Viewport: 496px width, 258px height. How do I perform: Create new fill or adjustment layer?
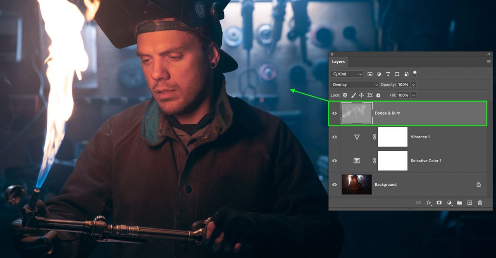[449, 203]
